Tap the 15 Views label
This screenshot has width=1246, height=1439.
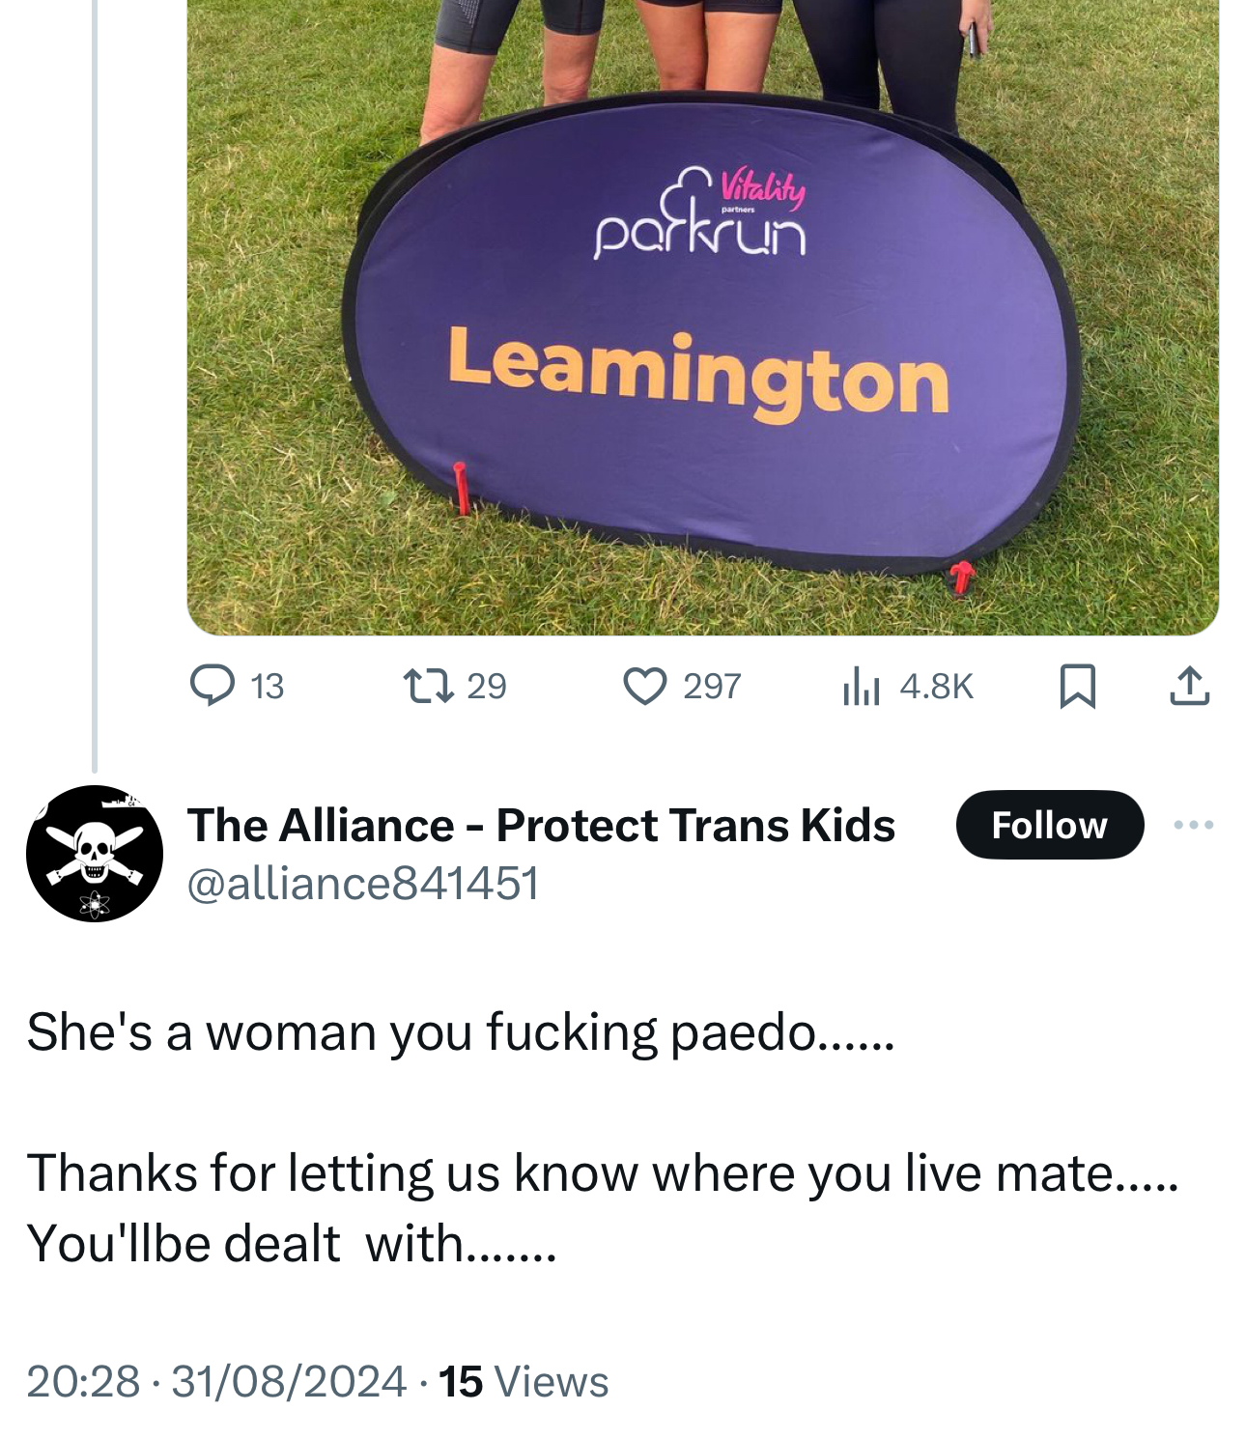524,1381
